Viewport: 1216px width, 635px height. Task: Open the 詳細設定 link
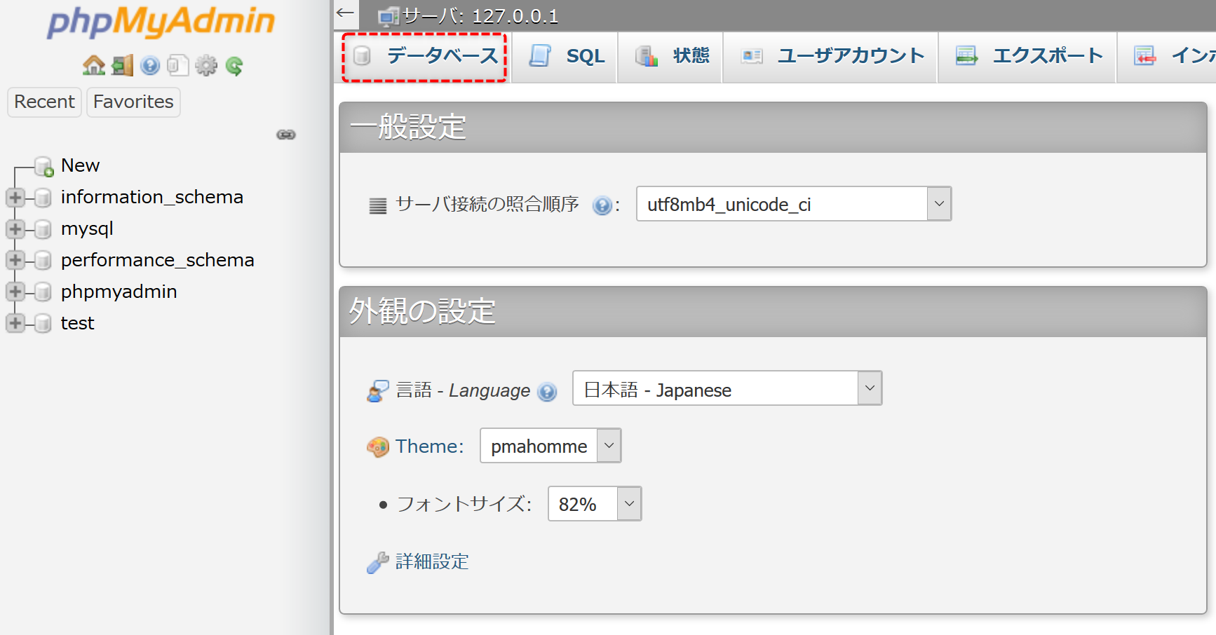coord(432,562)
